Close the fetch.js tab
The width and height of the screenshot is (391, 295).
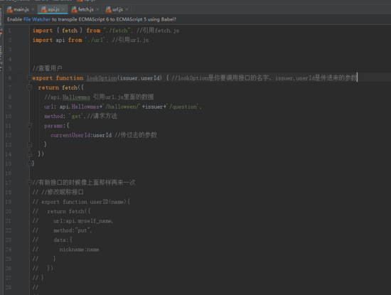[97, 9]
